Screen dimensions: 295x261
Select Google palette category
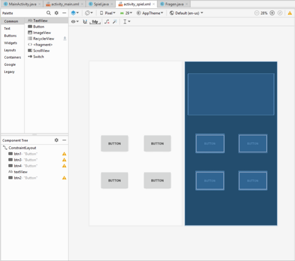[x=13, y=65]
